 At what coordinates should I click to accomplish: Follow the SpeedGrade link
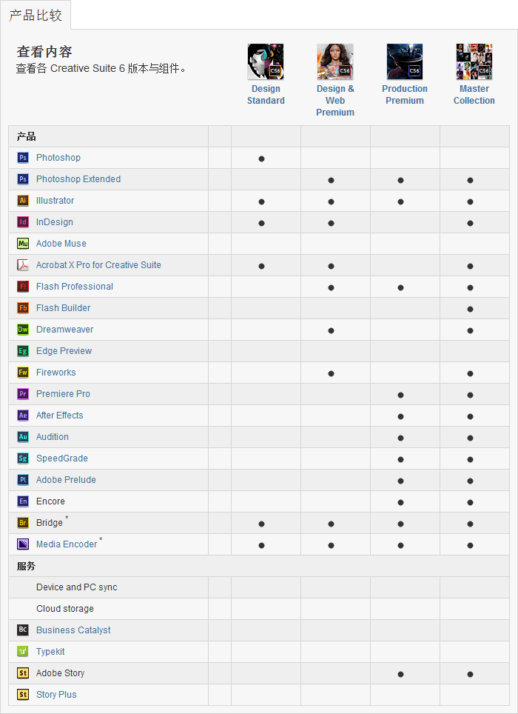point(62,458)
